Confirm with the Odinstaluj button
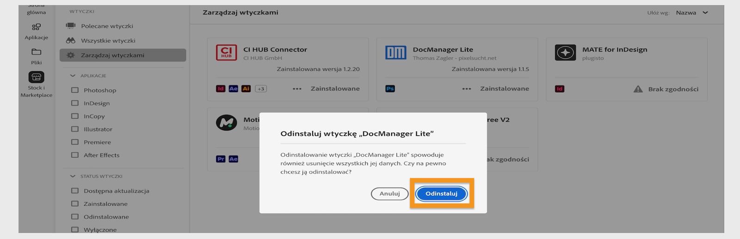740x239 pixels. coord(441,194)
